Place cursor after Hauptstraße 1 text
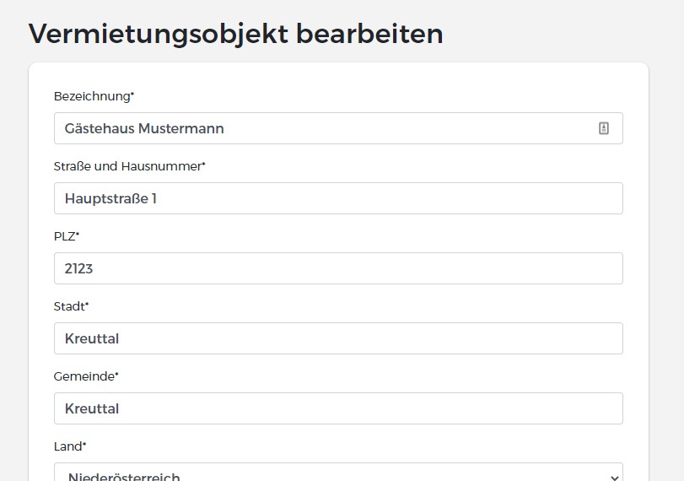 pyautogui.click(x=157, y=198)
